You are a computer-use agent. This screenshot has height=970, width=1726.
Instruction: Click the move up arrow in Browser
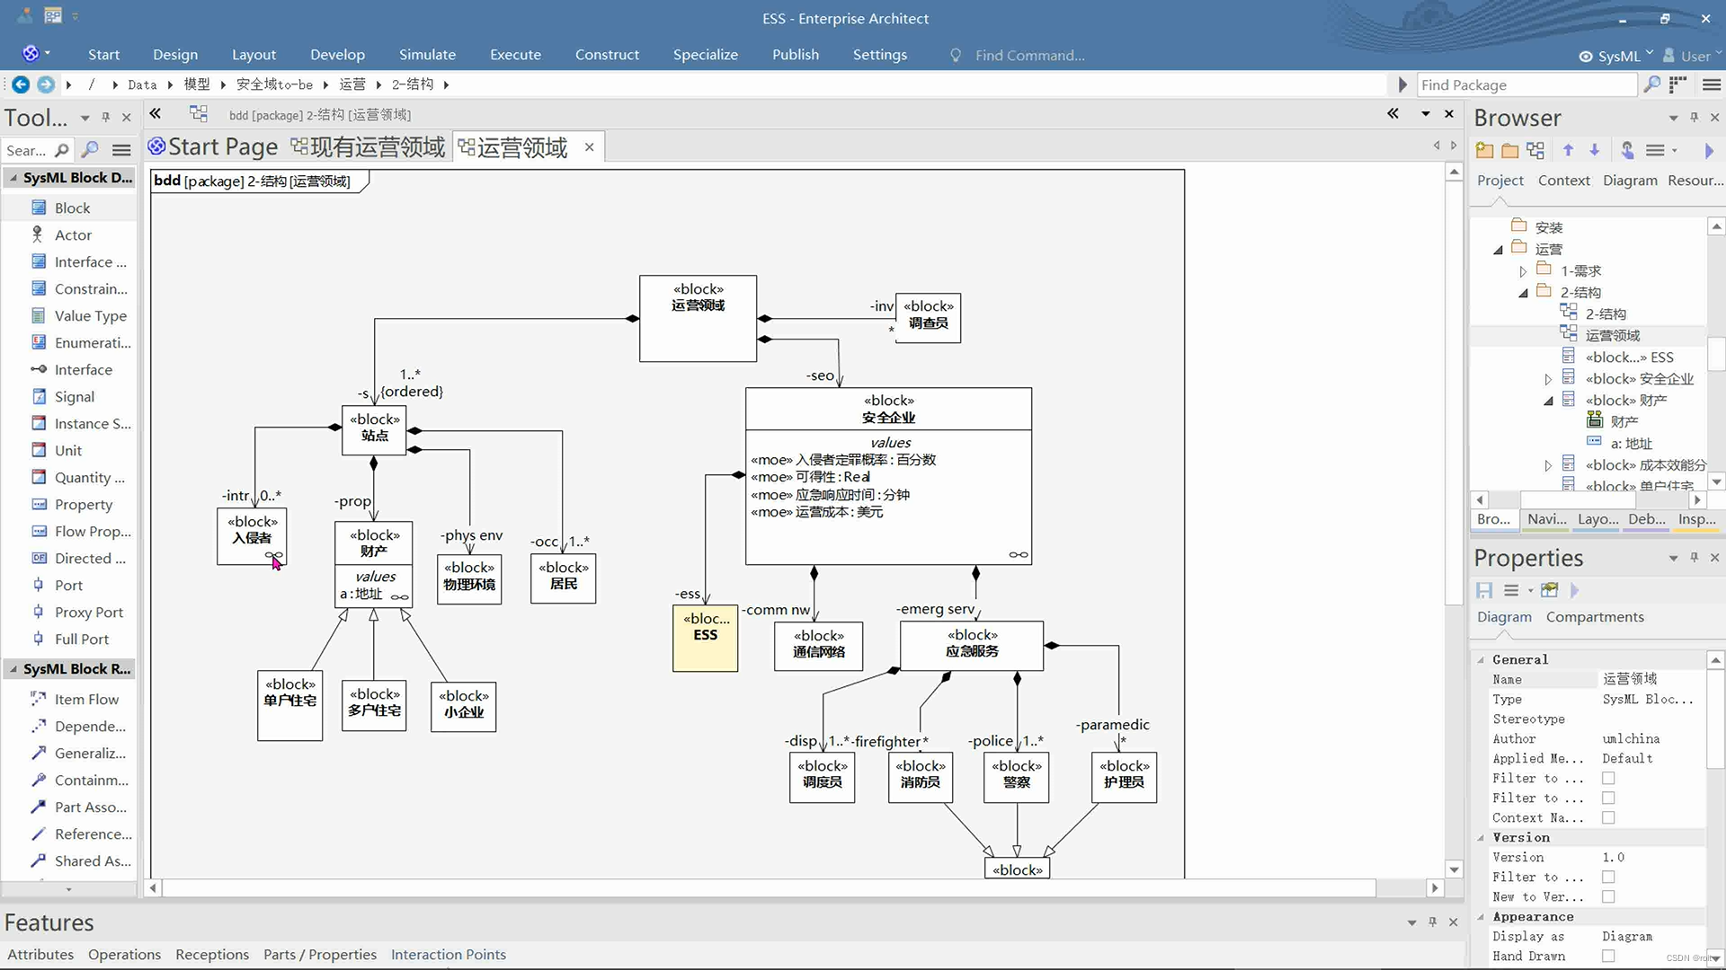(1568, 150)
